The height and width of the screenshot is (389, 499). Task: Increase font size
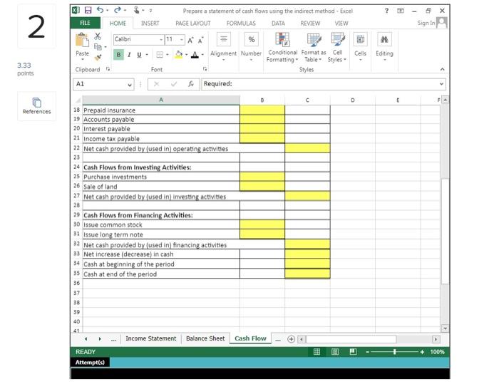(190, 40)
